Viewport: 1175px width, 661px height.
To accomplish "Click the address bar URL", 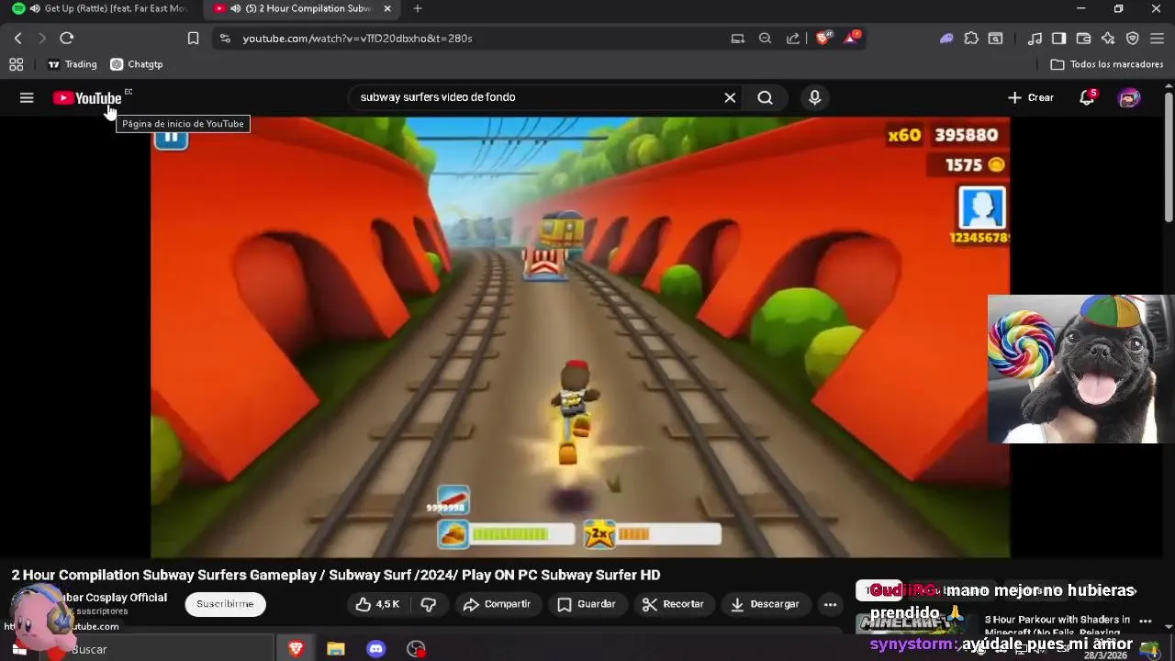I will click(357, 39).
